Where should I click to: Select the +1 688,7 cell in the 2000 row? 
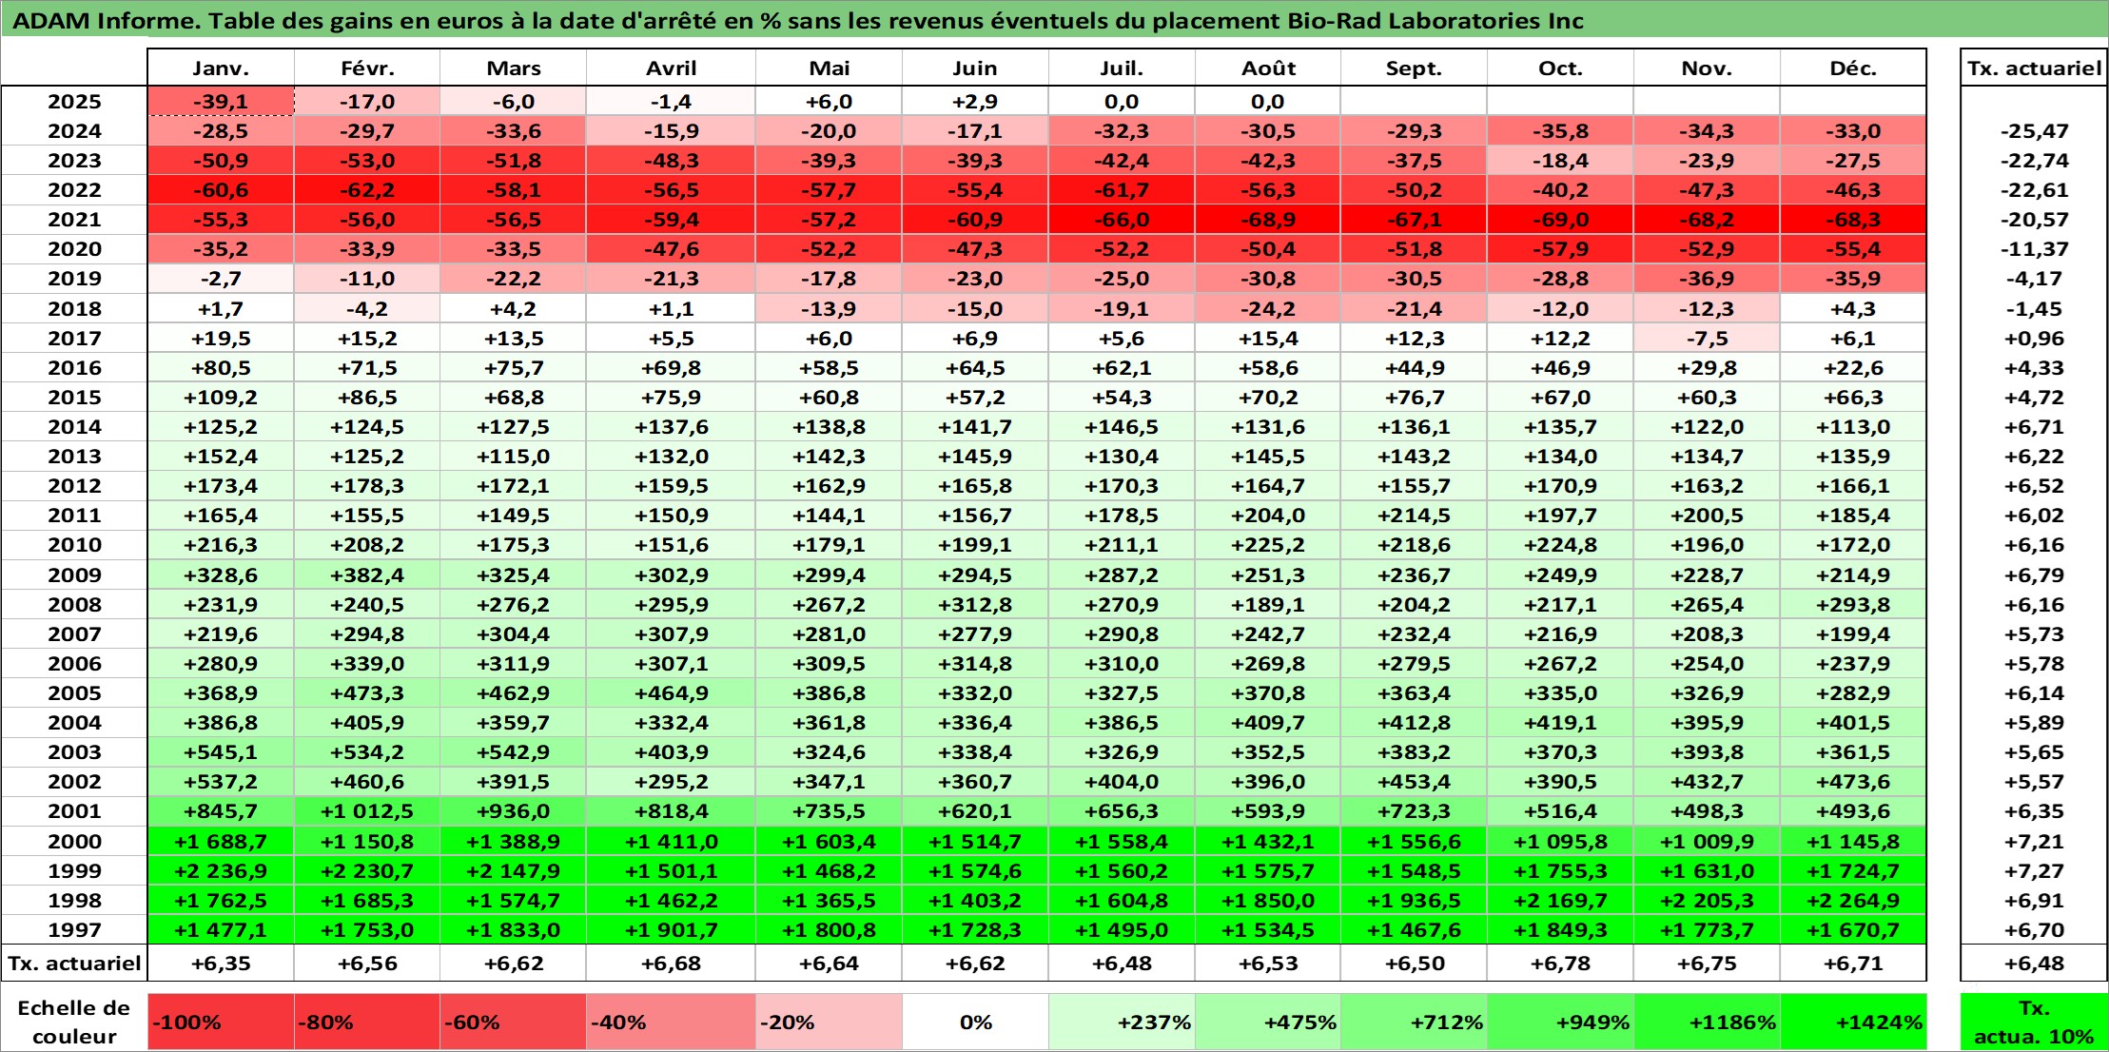[221, 842]
